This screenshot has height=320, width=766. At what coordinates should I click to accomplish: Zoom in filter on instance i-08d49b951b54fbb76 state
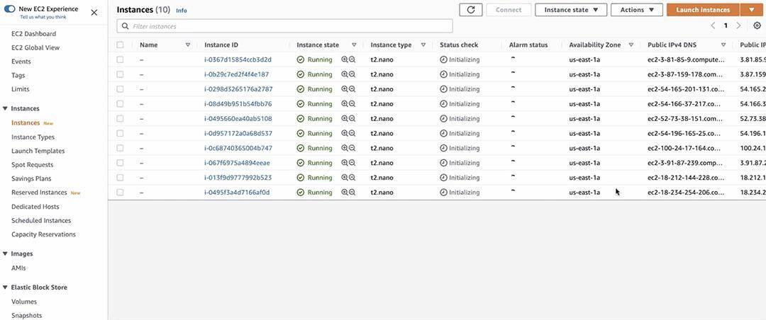[x=345, y=104]
